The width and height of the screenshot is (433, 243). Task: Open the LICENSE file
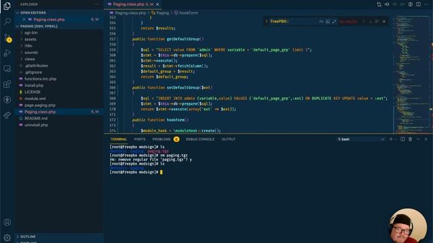click(32, 92)
